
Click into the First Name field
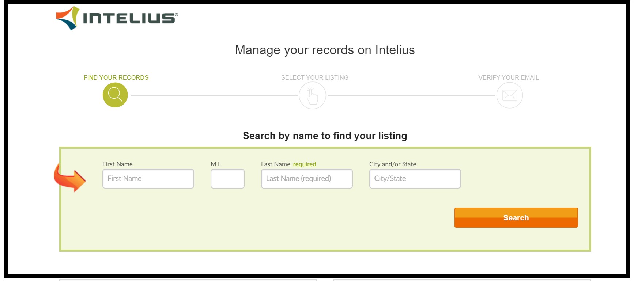(148, 179)
